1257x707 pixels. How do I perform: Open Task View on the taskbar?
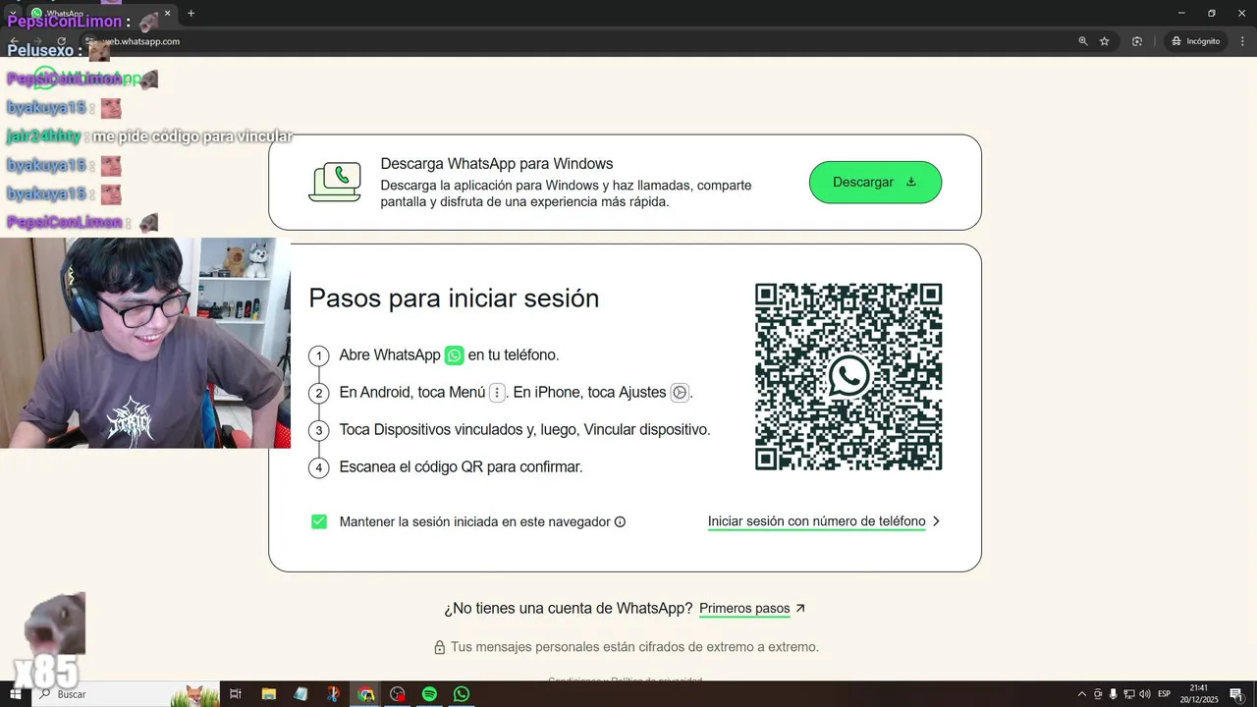[x=236, y=694]
